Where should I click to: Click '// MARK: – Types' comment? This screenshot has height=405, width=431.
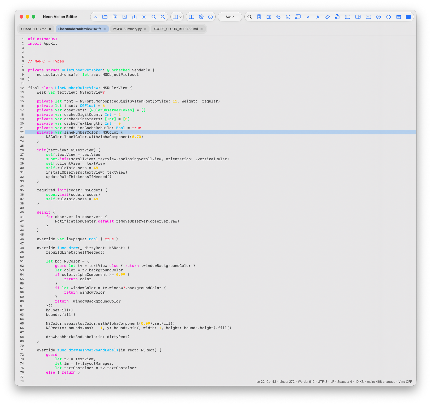pos(46,61)
